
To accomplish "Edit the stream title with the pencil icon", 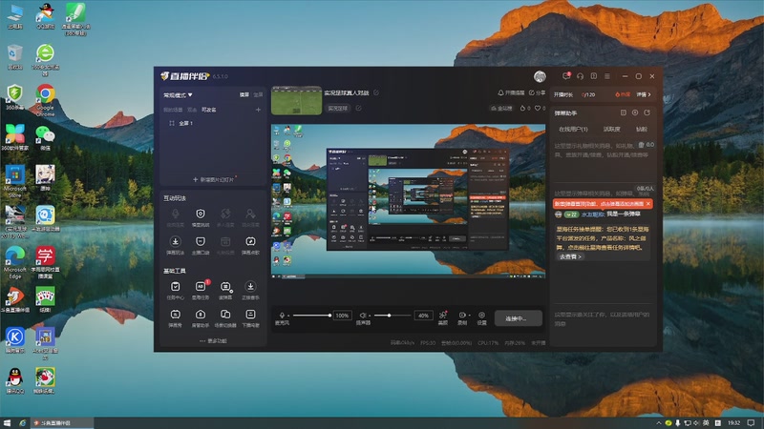I will 376,92.
